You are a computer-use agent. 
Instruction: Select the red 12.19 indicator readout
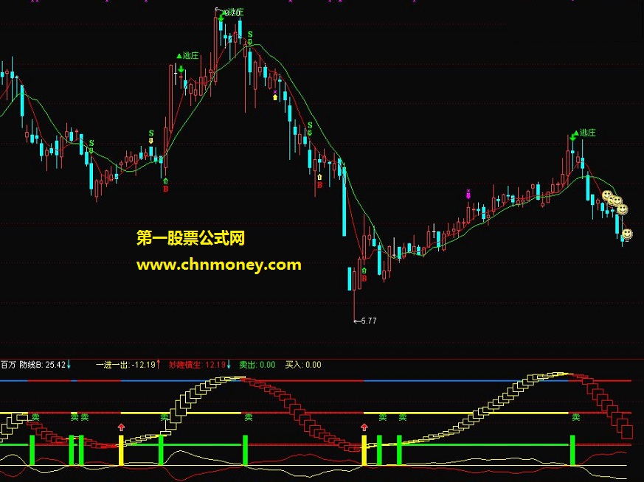(x=197, y=365)
